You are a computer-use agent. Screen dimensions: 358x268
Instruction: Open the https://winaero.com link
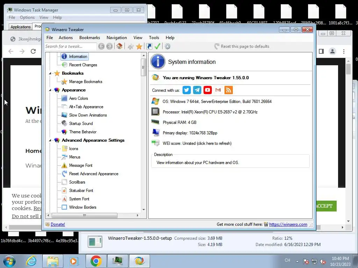(288, 224)
